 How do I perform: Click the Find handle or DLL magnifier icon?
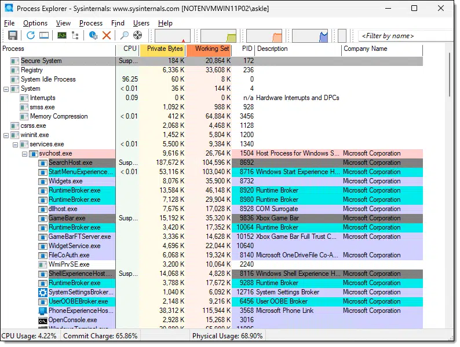click(125, 35)
